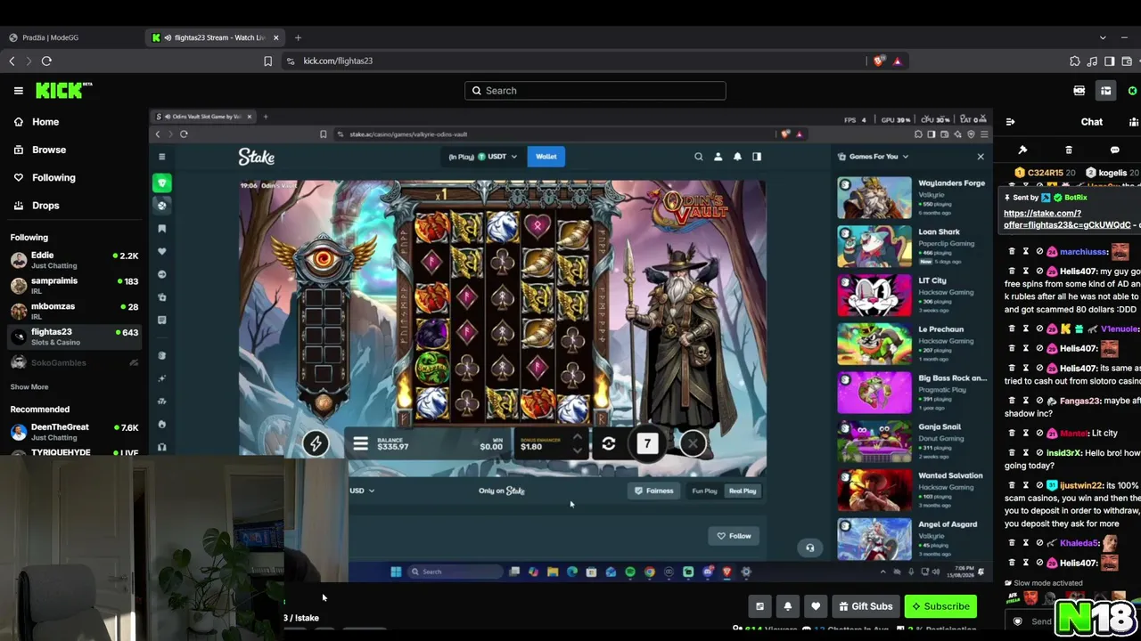Image resolution: width=1141 pixels, height=641 pixels.
Task: Open the Le Prechaun game thumbnail
Action: click(874, 344)
